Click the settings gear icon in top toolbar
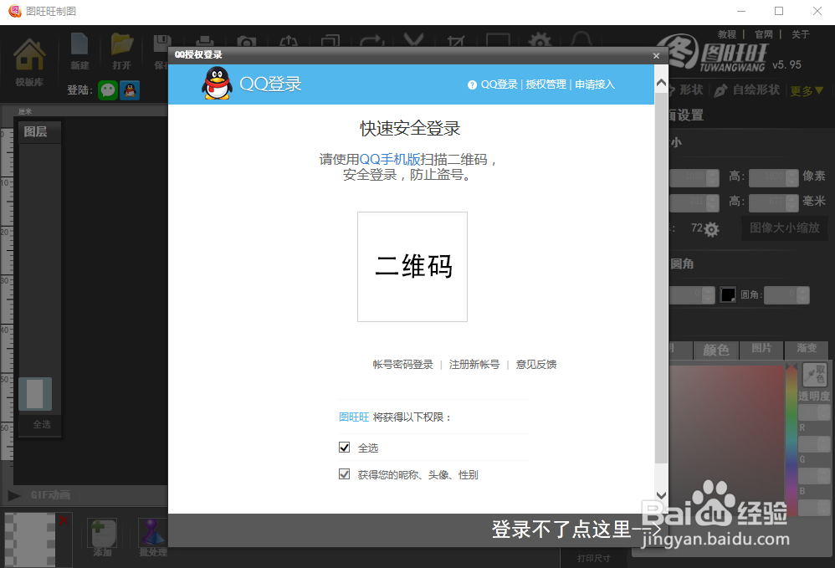 540,40
